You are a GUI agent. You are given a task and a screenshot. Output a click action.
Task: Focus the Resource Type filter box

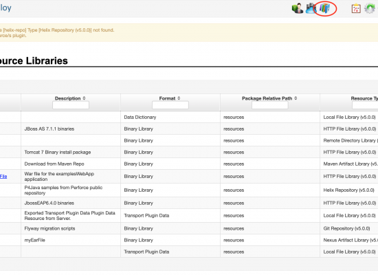click(x=365, y=105)
